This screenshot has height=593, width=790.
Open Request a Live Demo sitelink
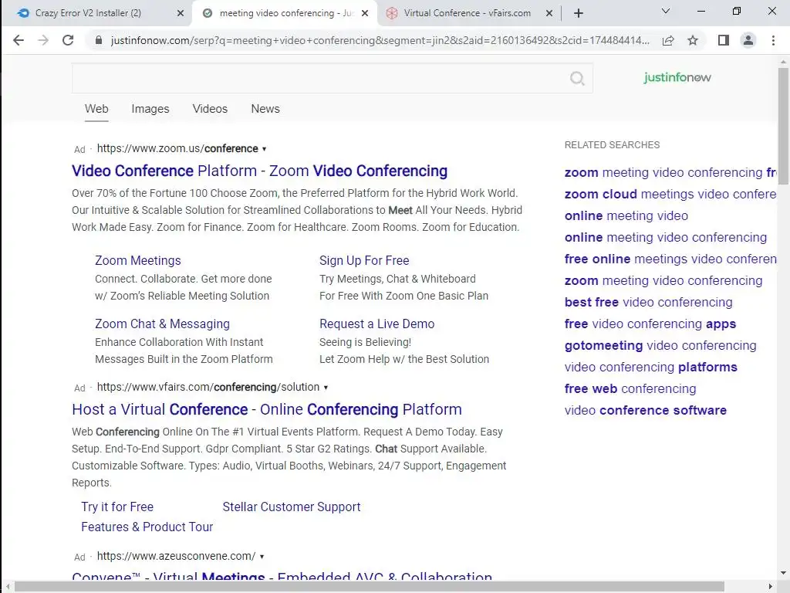pos(376,324)
